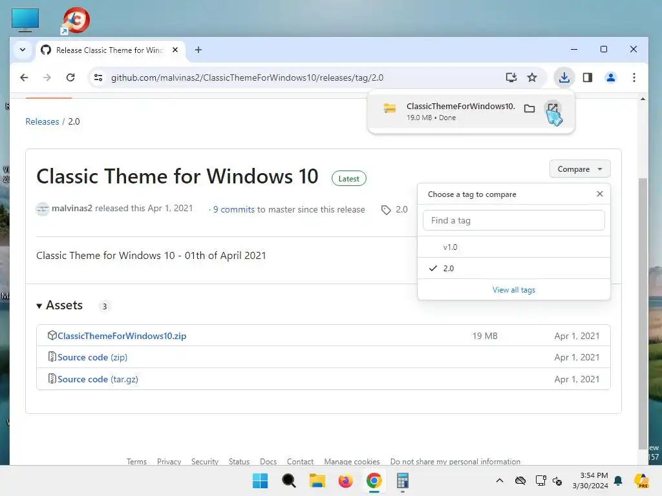Image resolution: width=662 pixels, height=496 pixels.
Task: Show hidden system tray icons
Action: tap(500, 480)
